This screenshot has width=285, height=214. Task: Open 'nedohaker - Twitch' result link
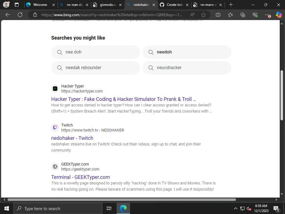pos(72,138)
